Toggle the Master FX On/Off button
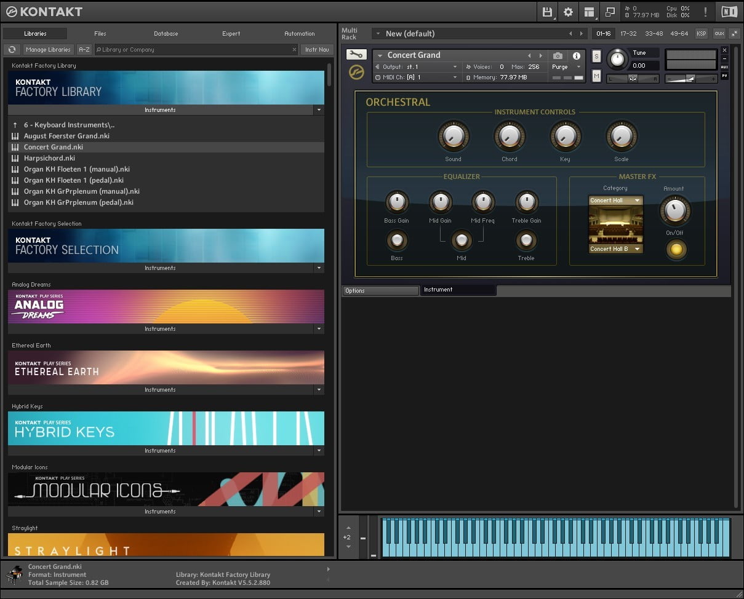 [x=676, y=249]
